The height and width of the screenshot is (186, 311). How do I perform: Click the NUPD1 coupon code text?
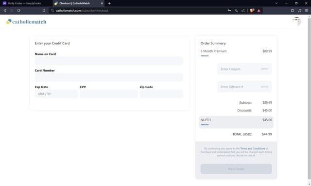(x=206, y=120)
